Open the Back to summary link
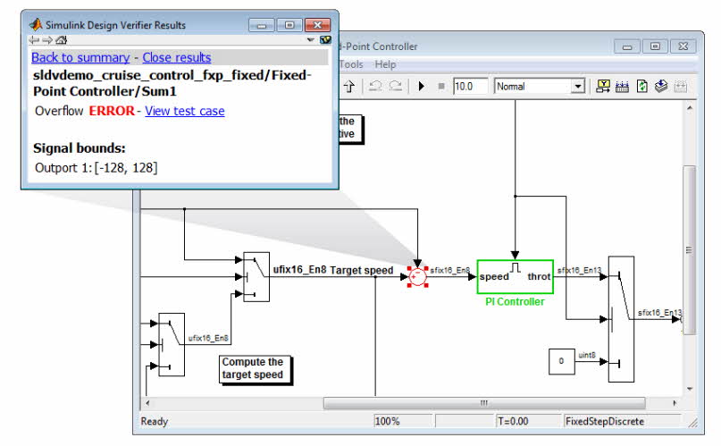Screen dimensions: 721x446 pyautogui.click(x=80, y=57)
